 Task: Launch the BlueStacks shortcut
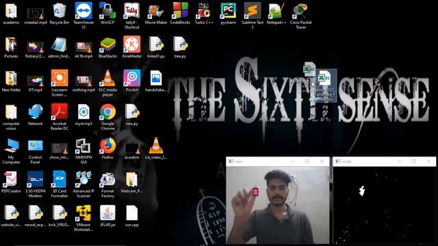point(107,47)
